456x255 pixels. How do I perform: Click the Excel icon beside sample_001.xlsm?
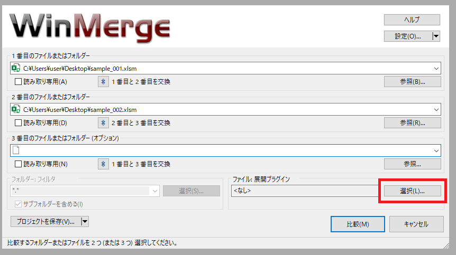[x=16, y=69]
